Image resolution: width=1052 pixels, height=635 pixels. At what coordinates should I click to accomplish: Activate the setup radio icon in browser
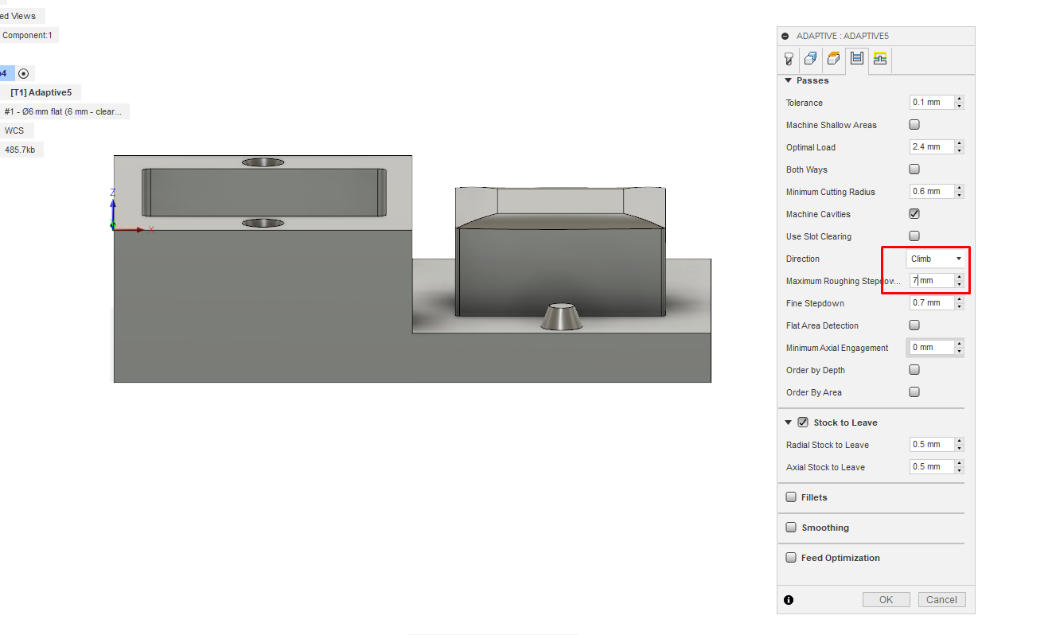[23, 73]
